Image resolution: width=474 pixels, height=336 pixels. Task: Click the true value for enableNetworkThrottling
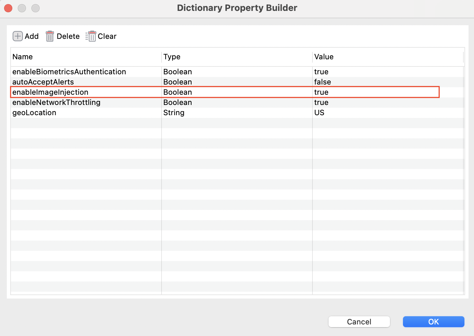click(321, 102)
